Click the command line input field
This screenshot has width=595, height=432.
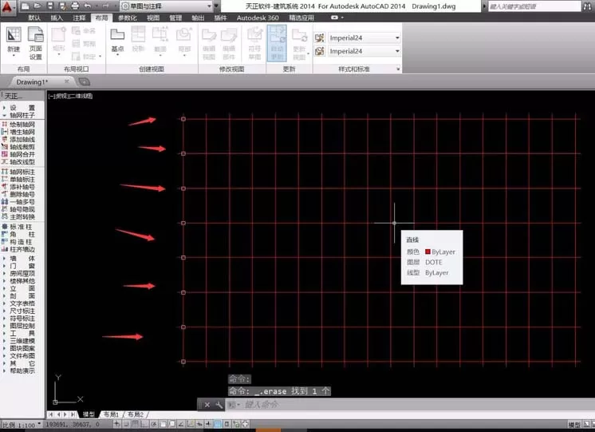410,405
